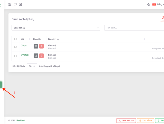Sort table by Mã column header
Viewport: 164px width, 124px height.
(25, 39)
